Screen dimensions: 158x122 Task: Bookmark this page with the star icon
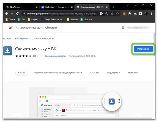click(117, 14)
